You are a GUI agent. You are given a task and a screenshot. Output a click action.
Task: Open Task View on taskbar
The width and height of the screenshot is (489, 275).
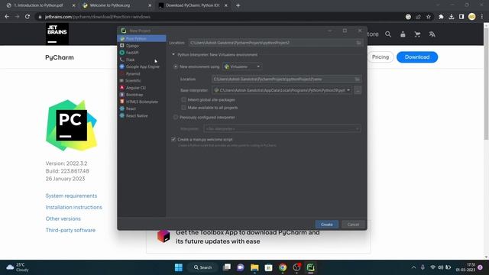pyautogui.click(x=227, y=267)
